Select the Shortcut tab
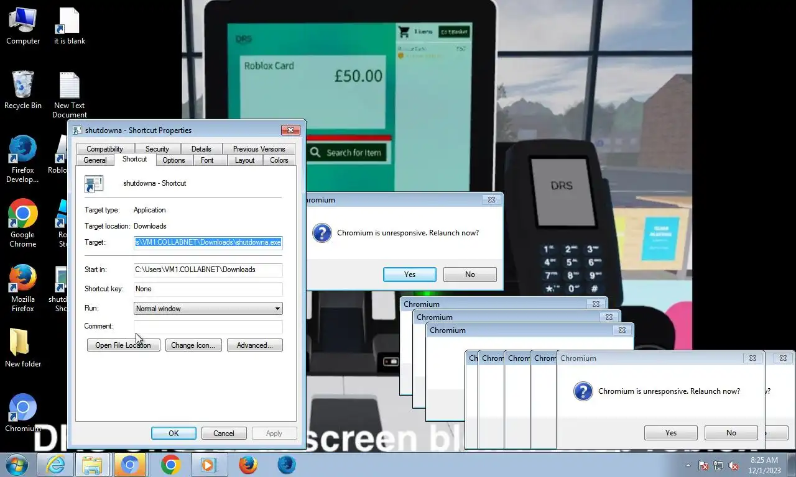The height and width of the screenshot is (477, 796). [134, 159]
